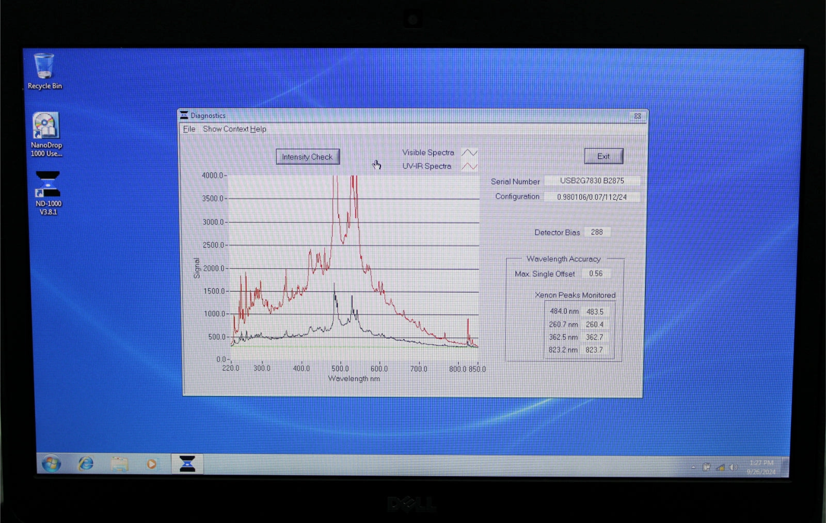Viewport: 826px width, 523px height.
Task: Click the measured peak value 362.7
Action: tap(595, 337)
